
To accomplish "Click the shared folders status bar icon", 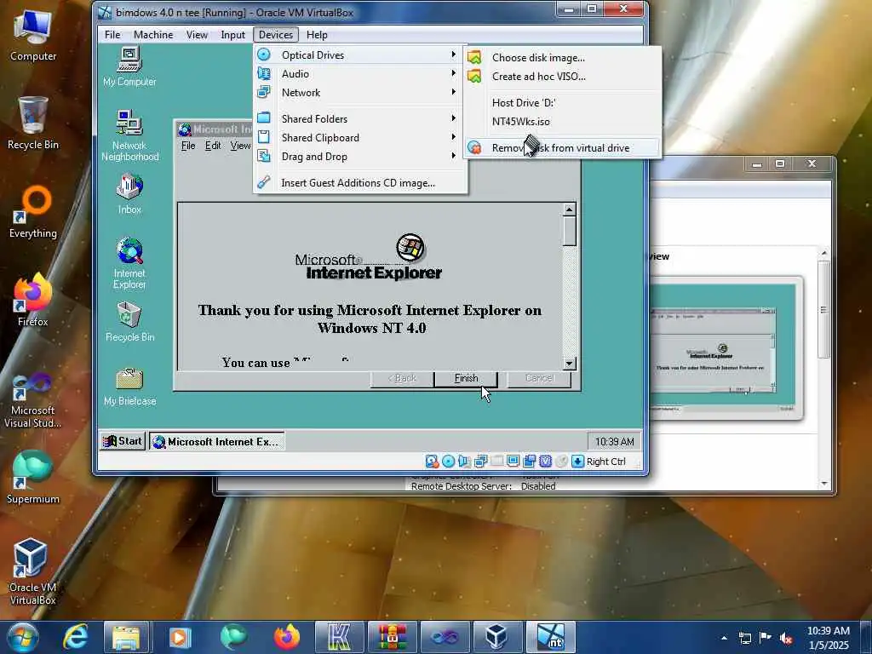I will (496, 461).
